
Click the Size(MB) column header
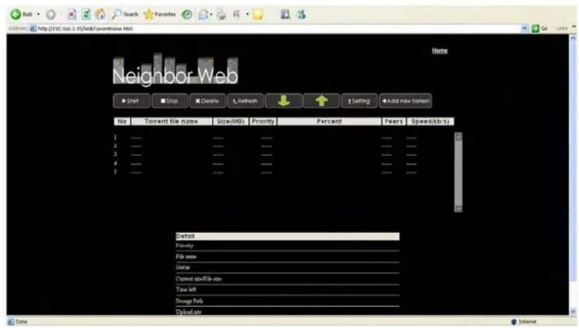(230, 122)
